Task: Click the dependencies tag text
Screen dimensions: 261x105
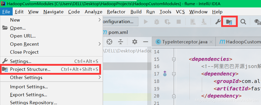Action: pos(210,59)
